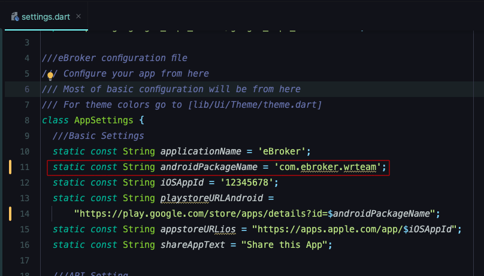Click the "Share this App" string
This screenshot has height=276, width=484.
(x=284, y=245)
